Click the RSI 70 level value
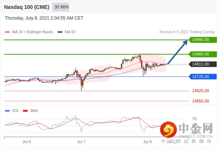The height and width of the screenshot is (148, 218). click(194, 119)
